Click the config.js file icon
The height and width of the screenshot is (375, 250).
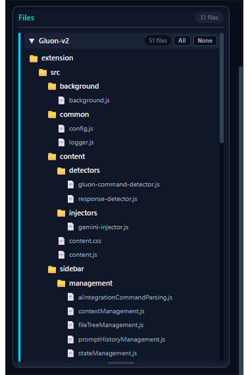click(61, 129)
